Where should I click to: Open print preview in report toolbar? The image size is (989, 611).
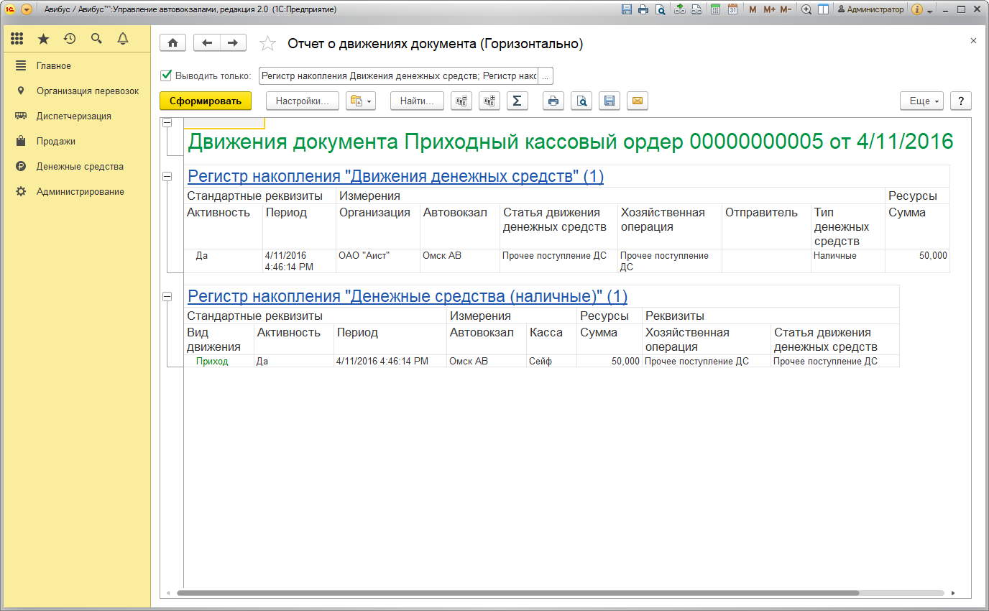(581, 101)
